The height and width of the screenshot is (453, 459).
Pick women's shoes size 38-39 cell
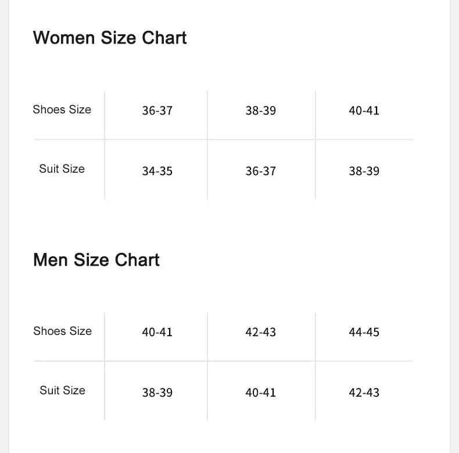pos(260,110)
